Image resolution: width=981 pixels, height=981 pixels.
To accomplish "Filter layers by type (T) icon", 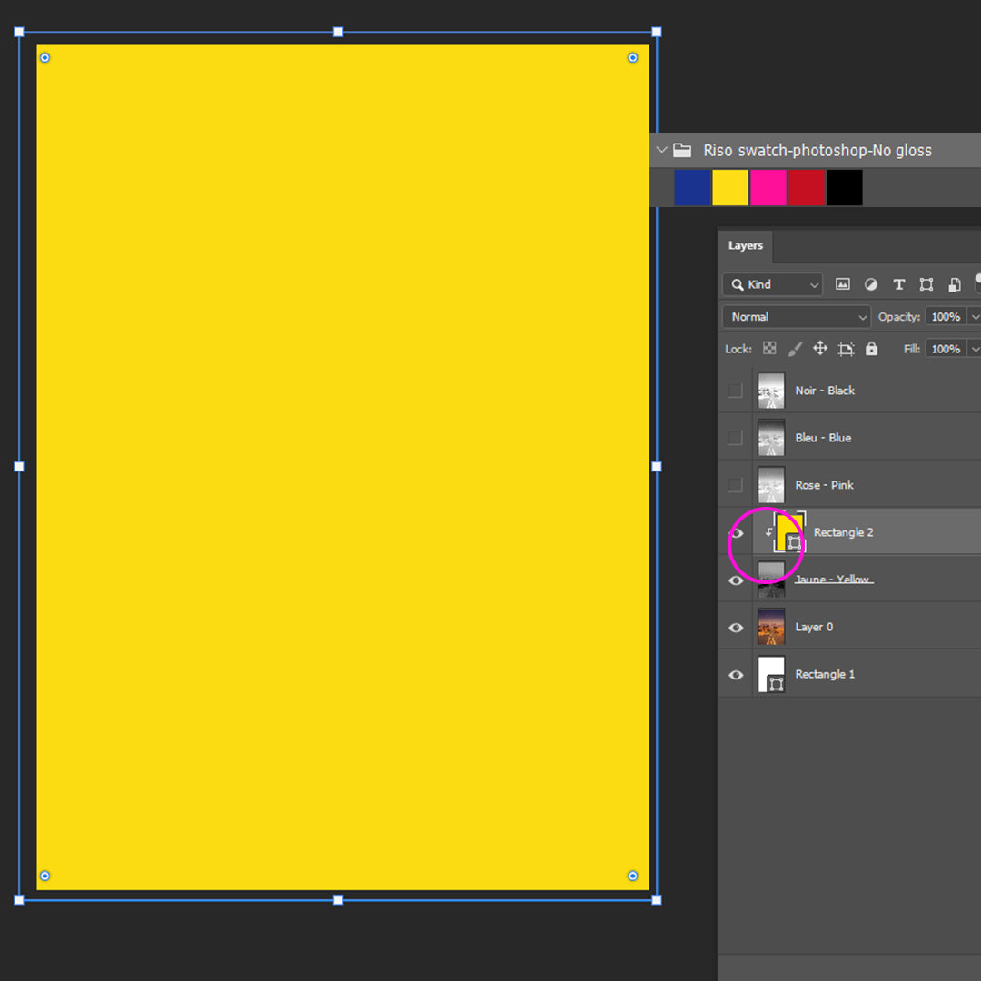I will point(898,284).
